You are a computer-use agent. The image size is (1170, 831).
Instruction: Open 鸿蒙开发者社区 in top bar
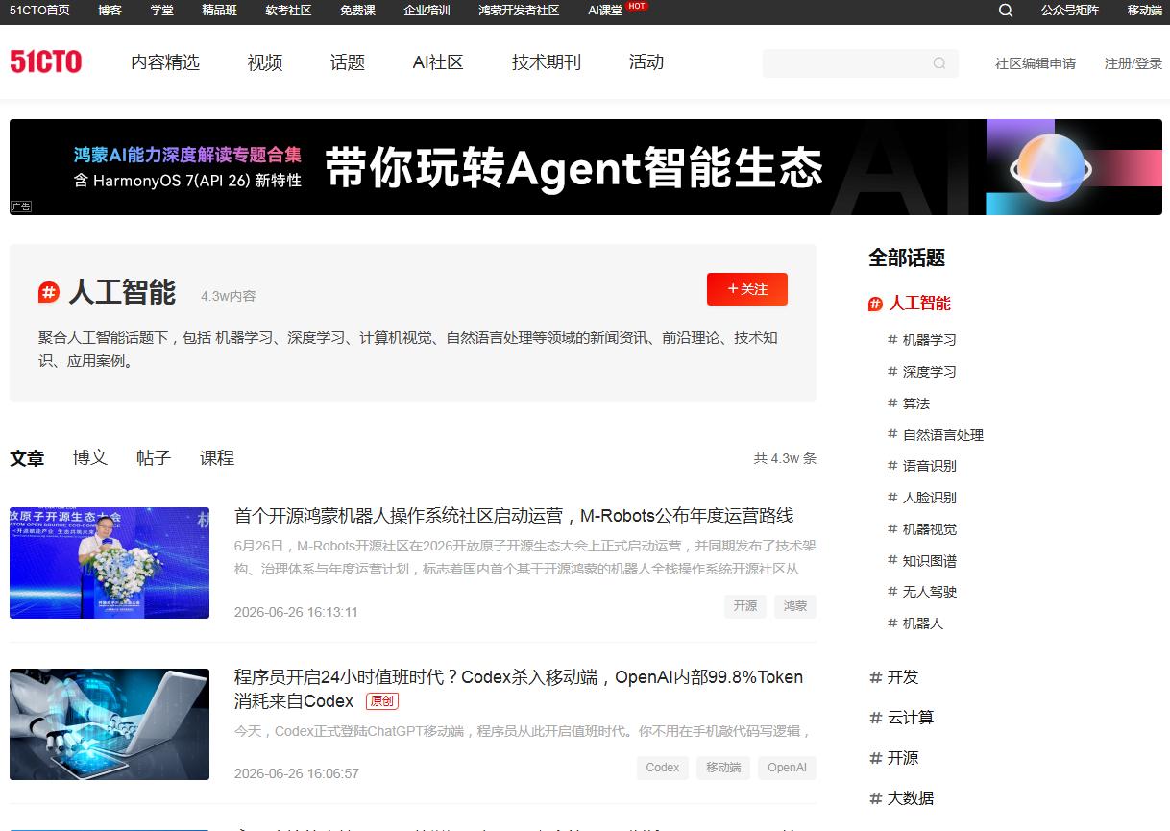pyautogui.click(x=519, y=11)
